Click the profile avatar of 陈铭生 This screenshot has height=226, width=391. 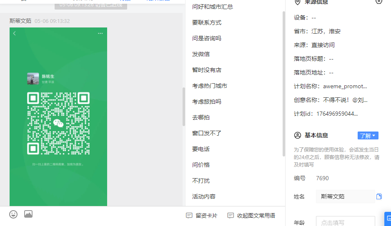coord(33,79)
